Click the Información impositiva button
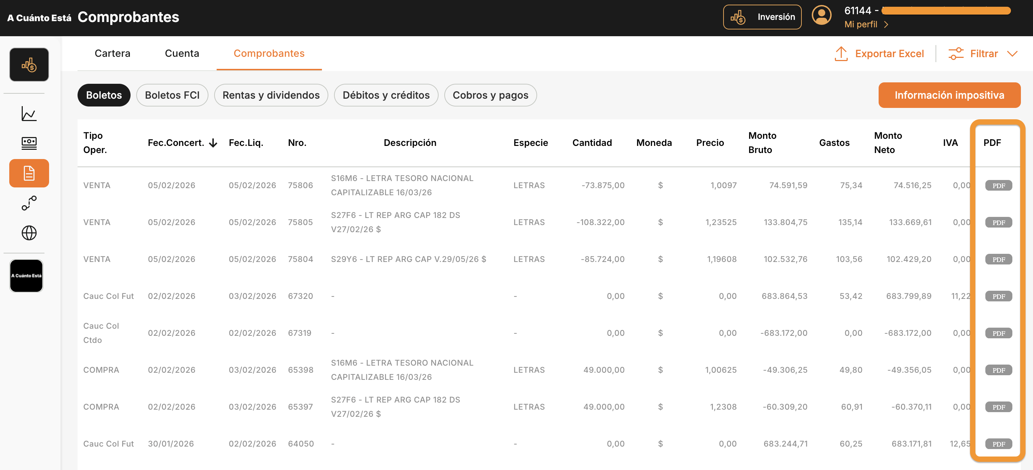 point(949,95)
